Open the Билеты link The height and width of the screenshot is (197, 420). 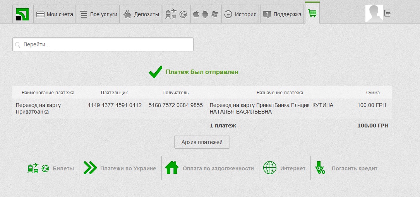[63, 168]
